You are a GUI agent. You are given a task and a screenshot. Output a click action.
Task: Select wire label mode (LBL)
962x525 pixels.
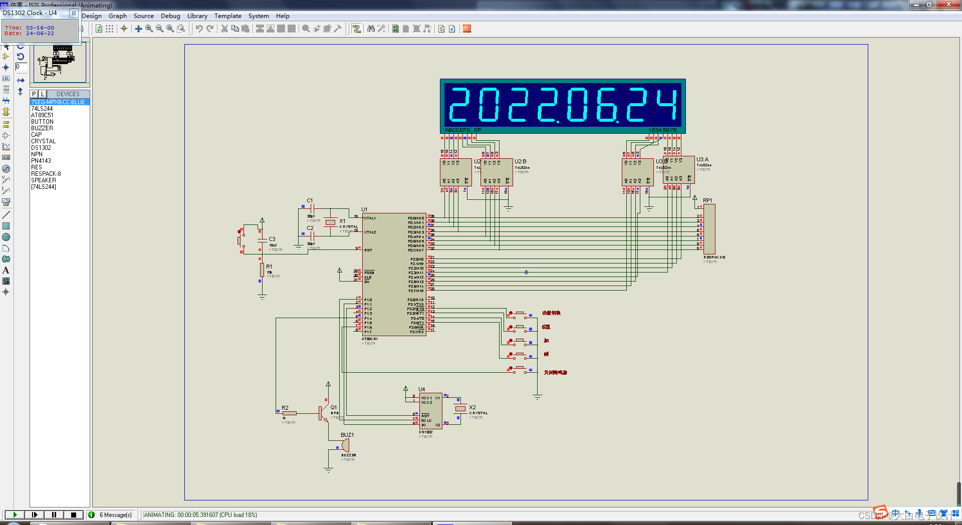click(6, 79)
